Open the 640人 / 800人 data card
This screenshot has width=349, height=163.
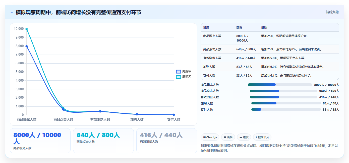tap(103, 141)
